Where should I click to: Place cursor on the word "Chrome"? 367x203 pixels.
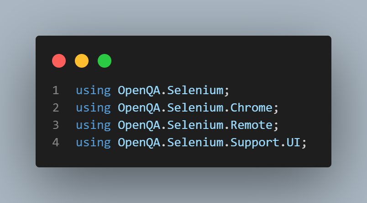[x=251, y=108]
